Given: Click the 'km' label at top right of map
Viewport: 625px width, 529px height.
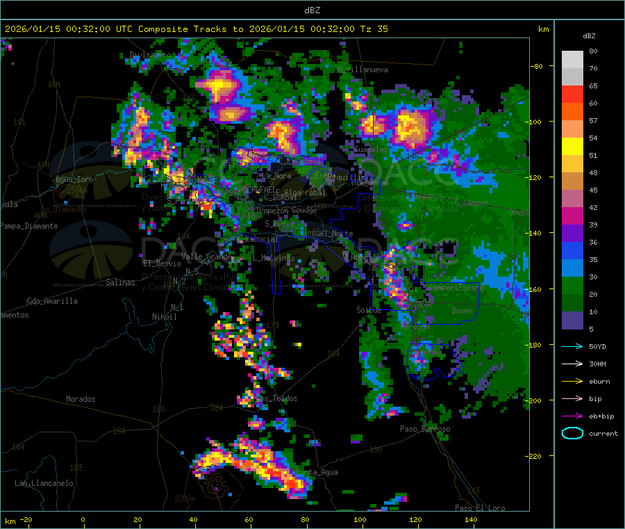Looking at the screenshot, I should pos(543,29).
